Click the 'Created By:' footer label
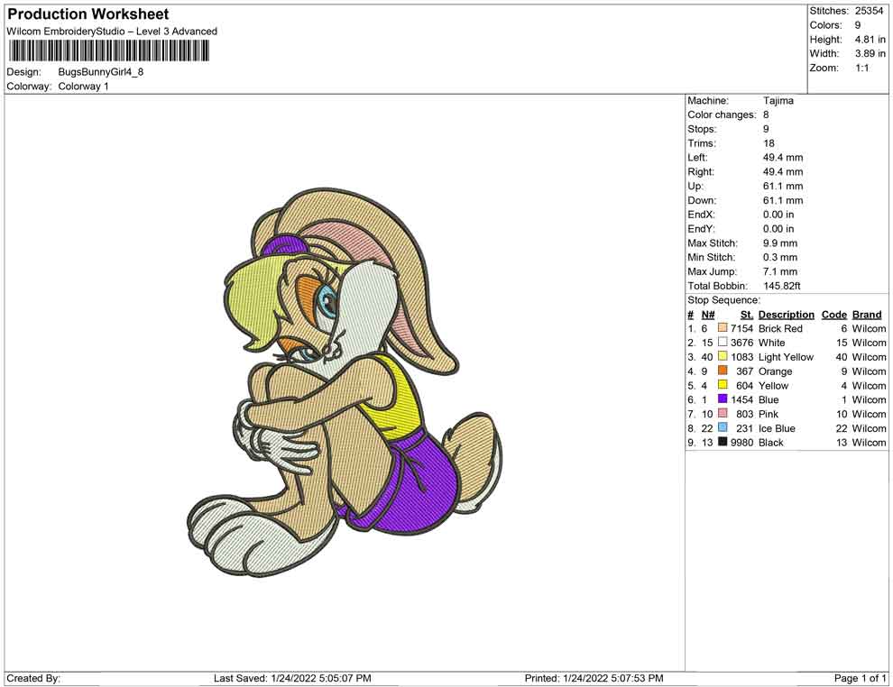 click(33, 678)
